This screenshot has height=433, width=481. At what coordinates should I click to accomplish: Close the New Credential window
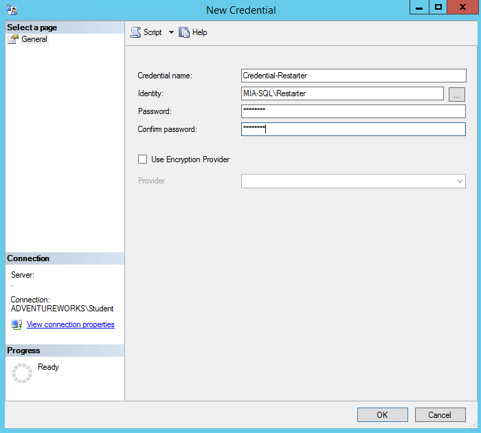click(464, 7)
